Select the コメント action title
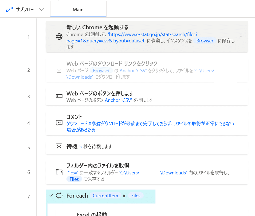 tap(74, 117)
